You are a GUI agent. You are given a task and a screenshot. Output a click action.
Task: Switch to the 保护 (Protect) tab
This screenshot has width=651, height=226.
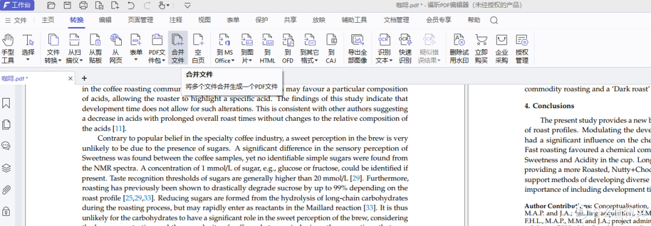[262, 20]
